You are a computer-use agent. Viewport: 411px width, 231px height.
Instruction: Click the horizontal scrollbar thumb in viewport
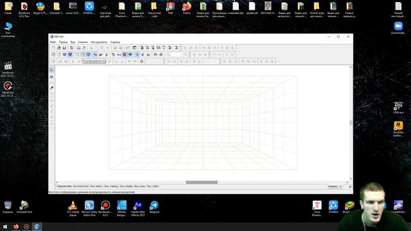tap(202, 182)
